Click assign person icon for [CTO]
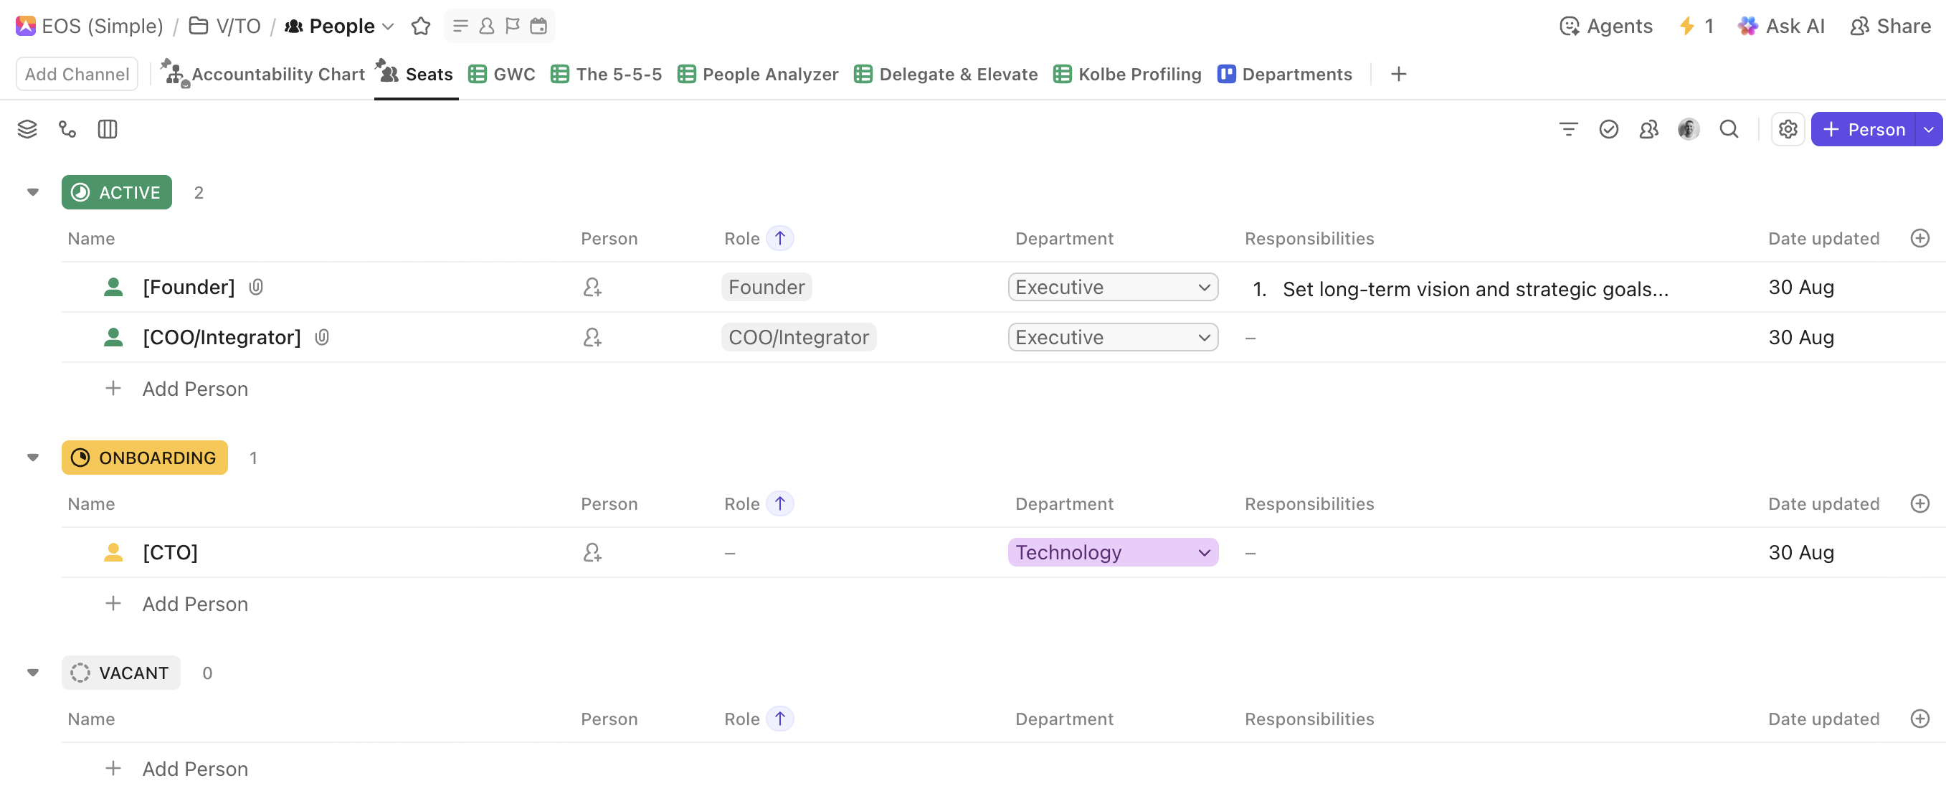Screen dimensions: 1946x786 [x=592, y=552]
